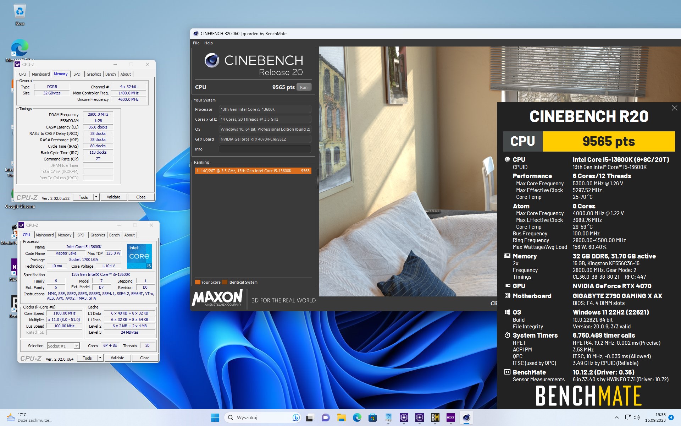Open the Bench tab in lower CPU-Z window
This screenshot has height=426, width=681.
[x=115, y=235]
